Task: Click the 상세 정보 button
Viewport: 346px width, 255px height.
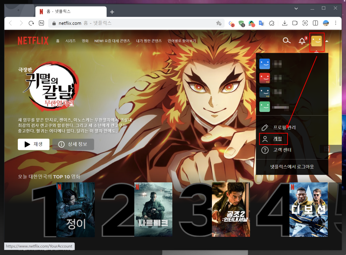Action: (73, 144)
